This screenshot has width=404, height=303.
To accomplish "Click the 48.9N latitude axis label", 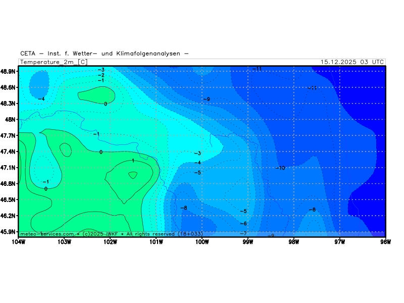I will [x=8, y=71].
